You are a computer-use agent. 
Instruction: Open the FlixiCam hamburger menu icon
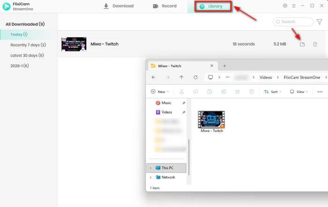294,6
